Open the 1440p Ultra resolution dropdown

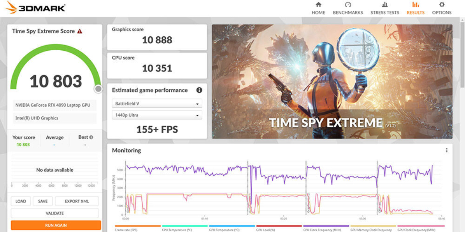coord(157,115)
